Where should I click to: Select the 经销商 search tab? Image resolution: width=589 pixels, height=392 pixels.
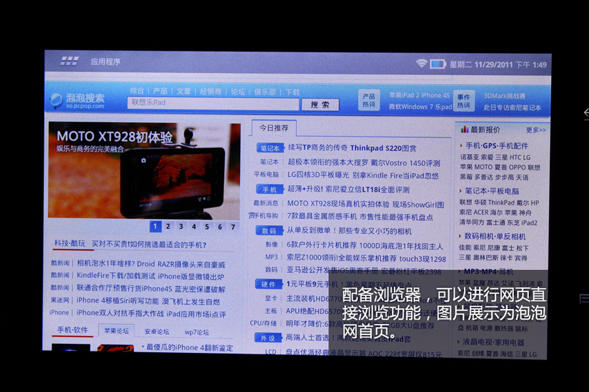click(x=210, y=92)
